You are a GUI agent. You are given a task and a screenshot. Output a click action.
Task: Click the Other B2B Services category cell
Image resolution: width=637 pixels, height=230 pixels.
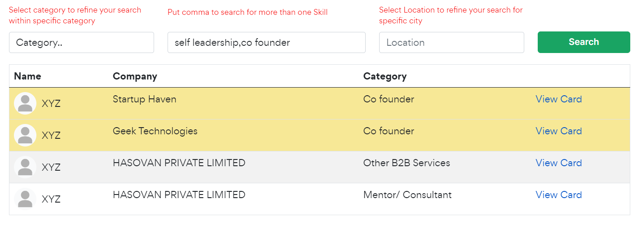tap(407, 163)
